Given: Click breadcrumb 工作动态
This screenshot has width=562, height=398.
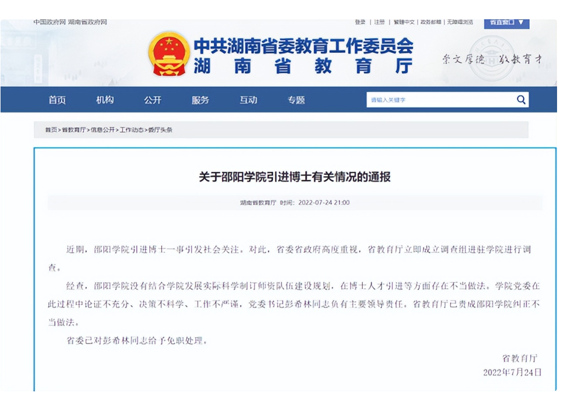Looking at the screenshot, I should click(132, 130).
